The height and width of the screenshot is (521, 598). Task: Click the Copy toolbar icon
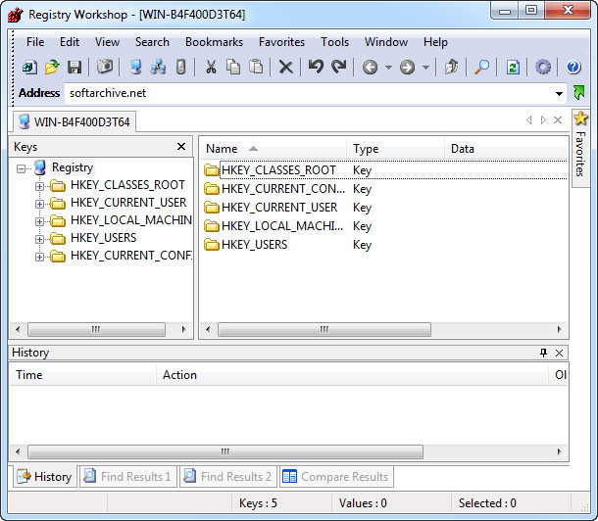coord(233,67)
